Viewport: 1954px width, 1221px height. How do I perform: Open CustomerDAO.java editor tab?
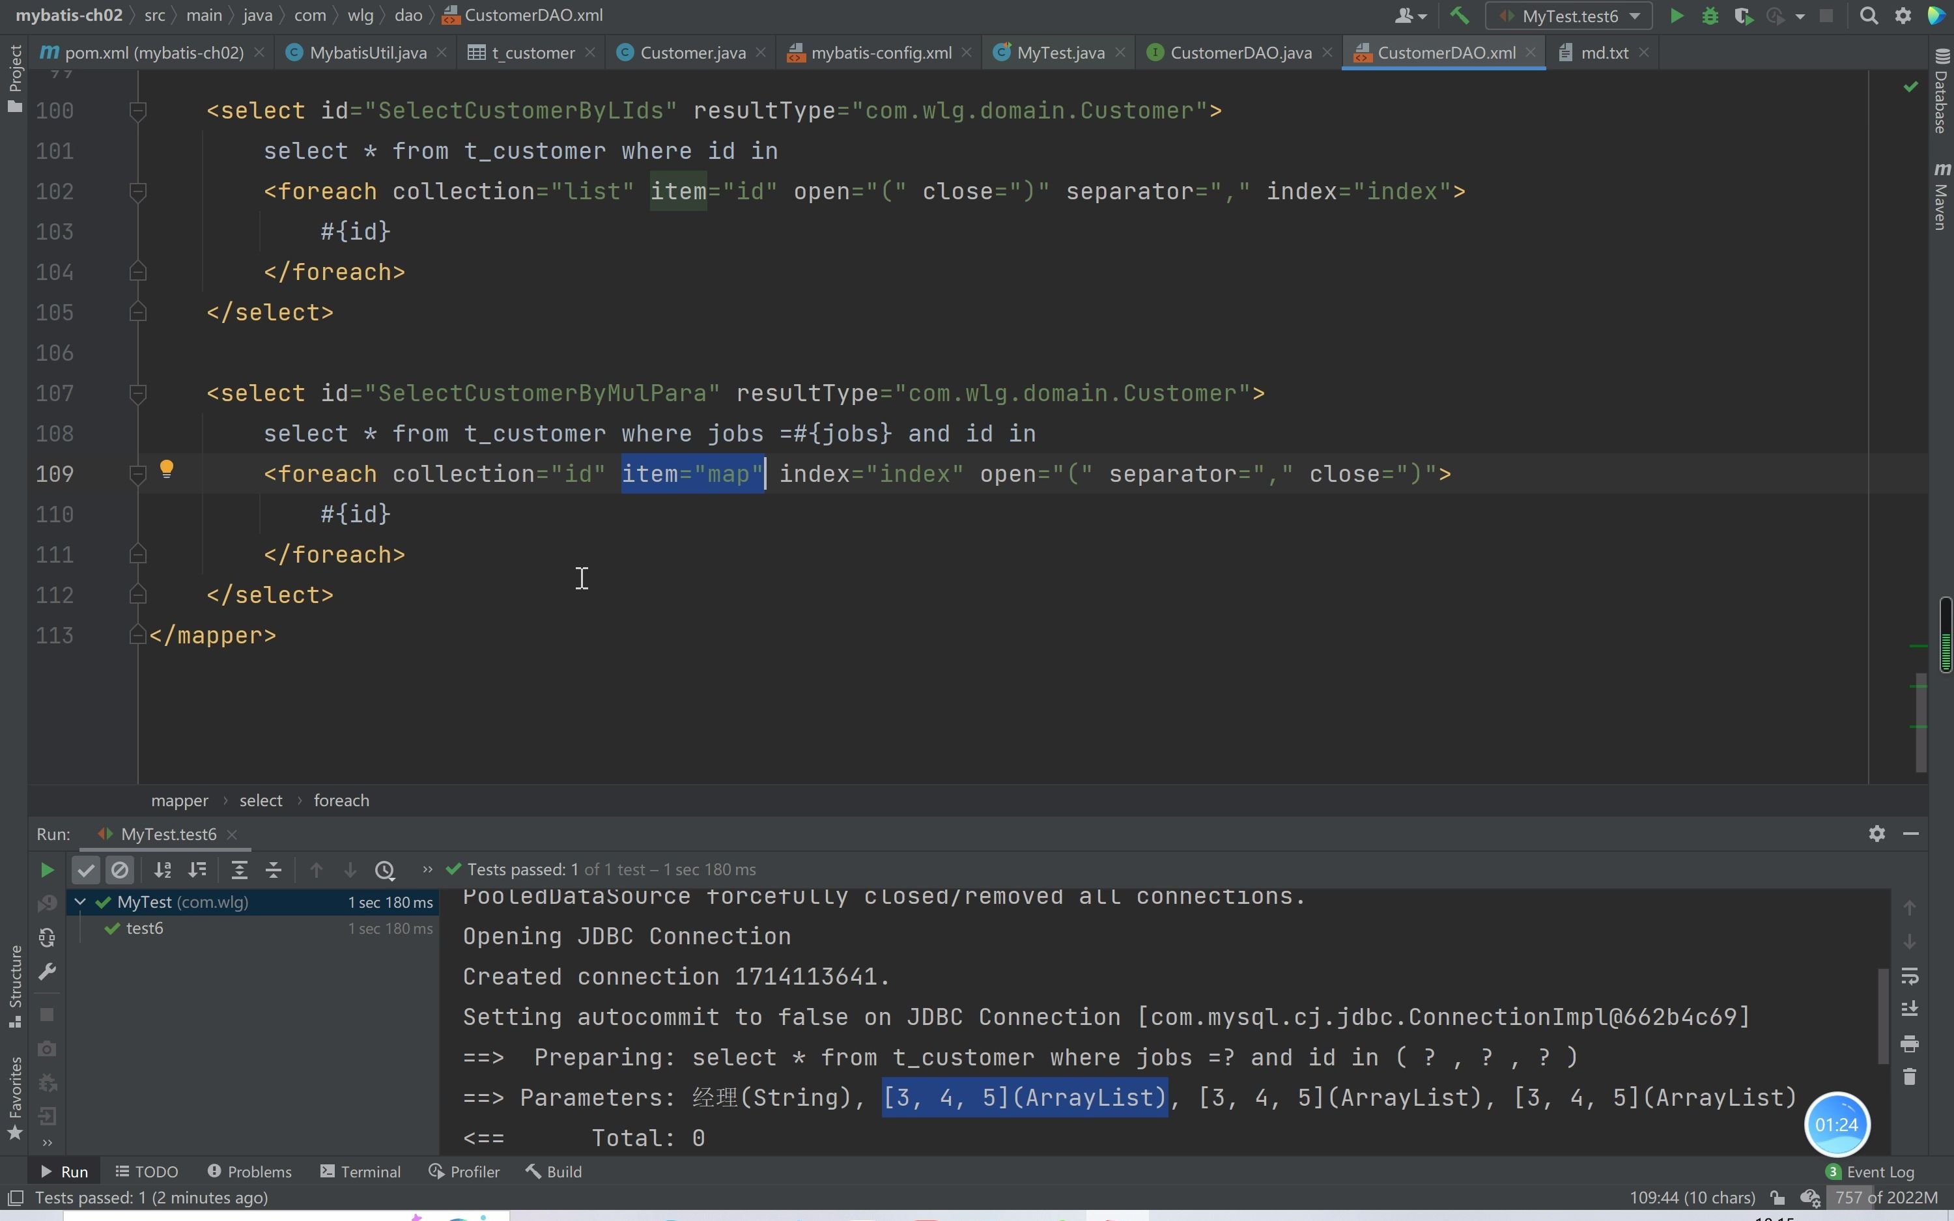coord(1240,53)
